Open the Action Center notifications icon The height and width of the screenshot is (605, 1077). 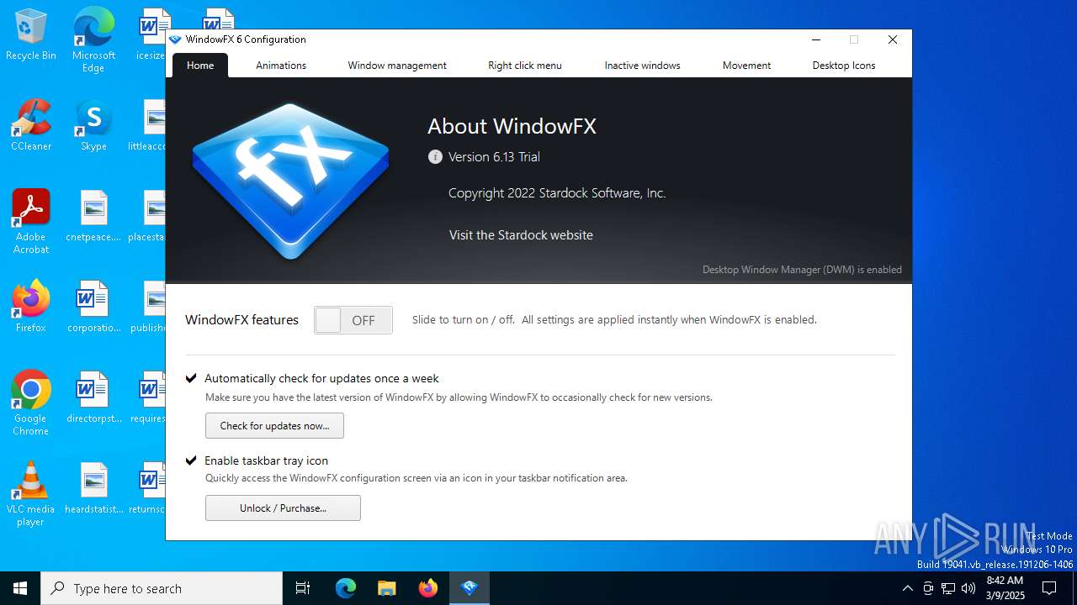click(1049, 588)
